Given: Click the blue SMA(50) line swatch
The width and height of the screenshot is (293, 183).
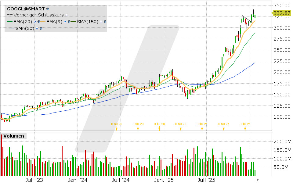Looking at the screenshot, I should coord(12,28).
